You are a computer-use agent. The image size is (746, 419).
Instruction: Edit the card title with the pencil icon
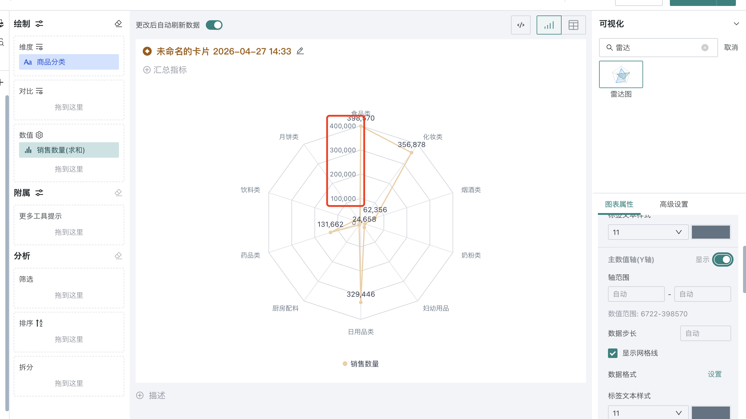click(x=300, y=51)
